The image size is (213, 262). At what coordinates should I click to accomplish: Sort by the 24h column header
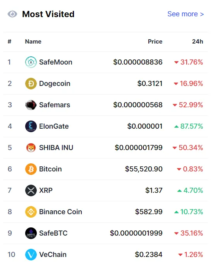(198, 42)
